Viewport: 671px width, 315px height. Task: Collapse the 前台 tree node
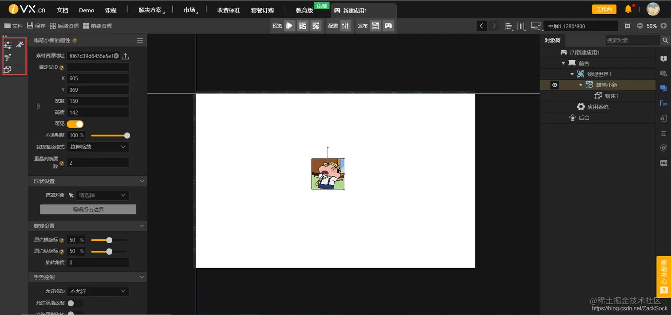(x=563, y=63)
